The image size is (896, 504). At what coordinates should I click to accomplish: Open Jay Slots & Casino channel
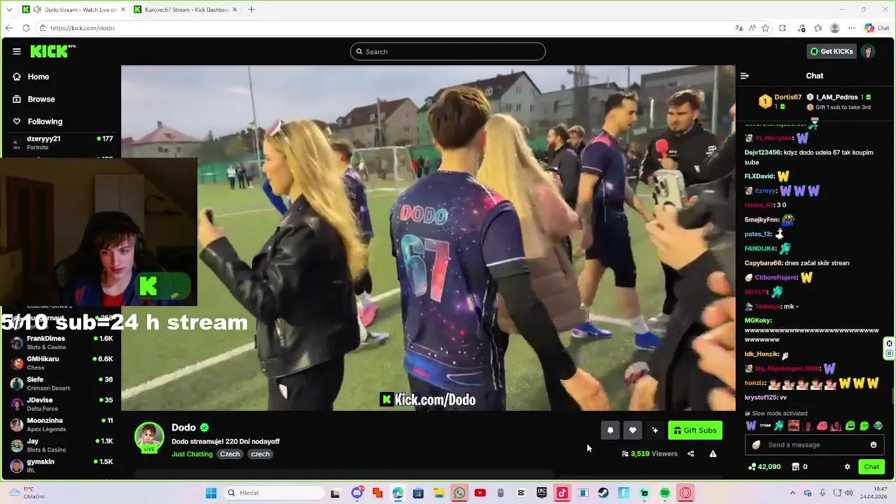click(x=62, y=445)
